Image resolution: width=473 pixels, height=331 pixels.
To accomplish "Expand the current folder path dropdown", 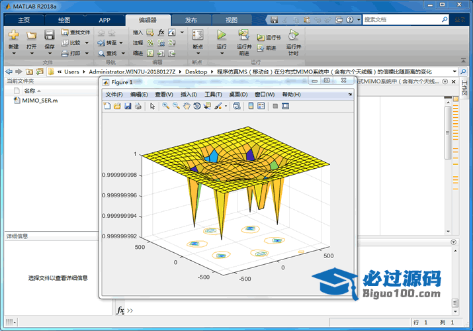I will click(454, 71).
